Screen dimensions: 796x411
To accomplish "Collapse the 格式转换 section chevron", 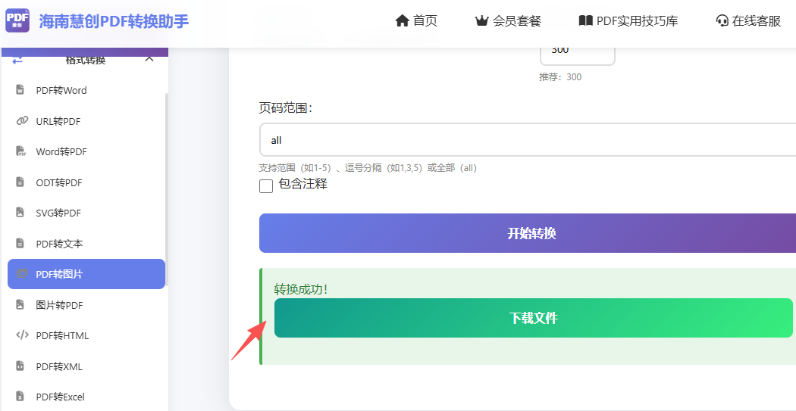I will (149, 59).
